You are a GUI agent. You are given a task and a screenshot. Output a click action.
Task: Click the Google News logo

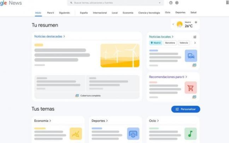(x=11, y=3)
